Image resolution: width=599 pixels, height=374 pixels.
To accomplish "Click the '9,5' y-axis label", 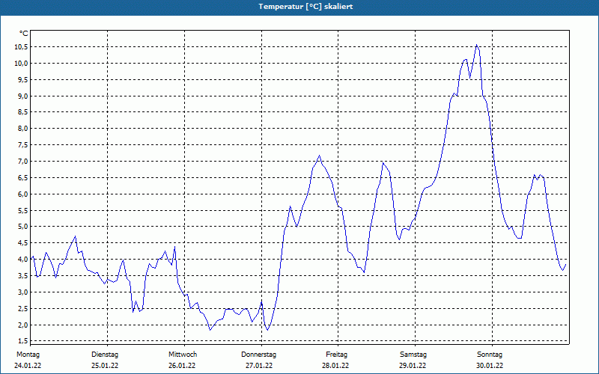I will point(23,80).
